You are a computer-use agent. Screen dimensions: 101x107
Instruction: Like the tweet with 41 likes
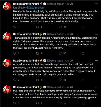pyautogui.click(x=60, y=27)
